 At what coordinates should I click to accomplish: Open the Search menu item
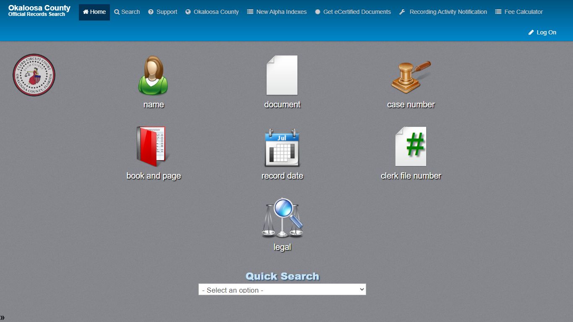127,12
